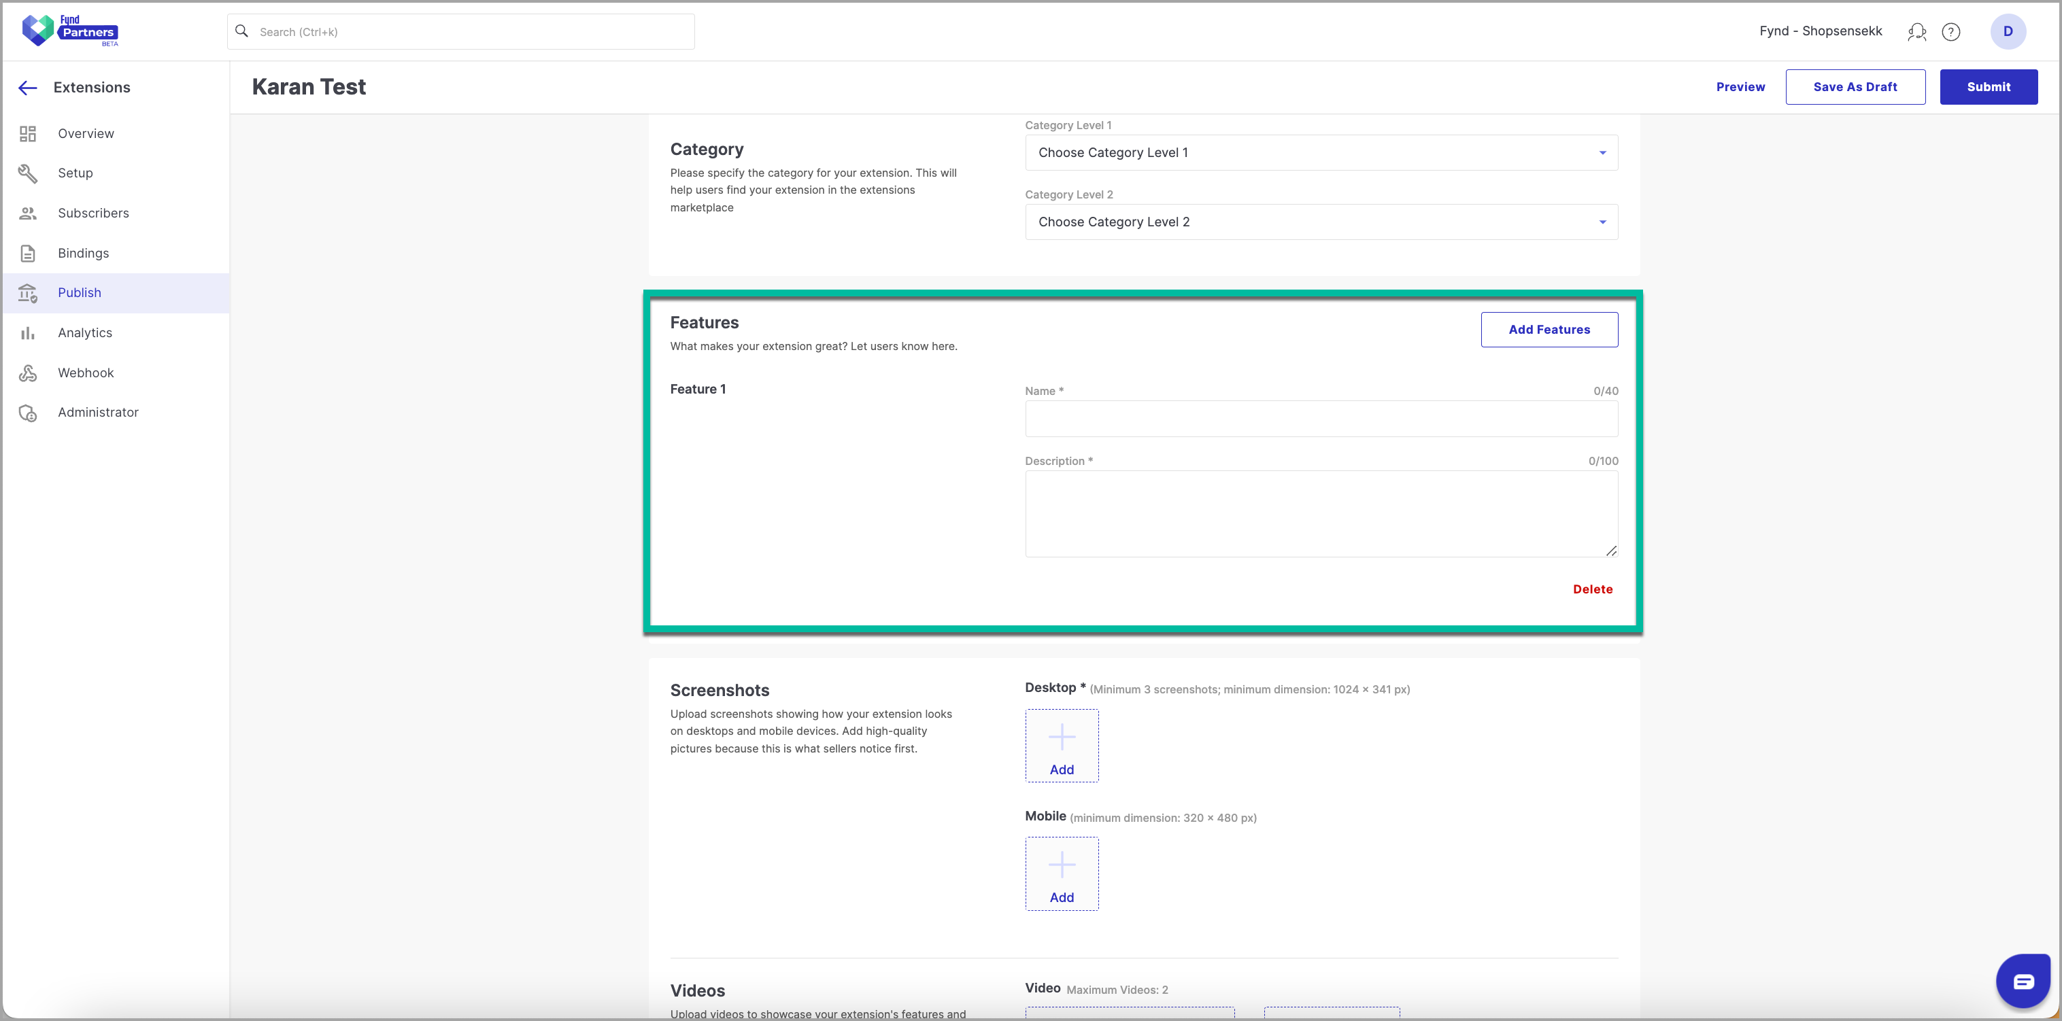Open Webhook in sidebar
Viewport: 2062px width, 1021px height.
pos(86,373)
